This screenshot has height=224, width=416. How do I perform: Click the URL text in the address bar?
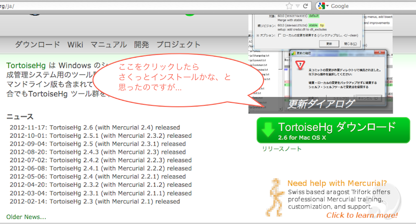pyautogui.click(x=7, y=6)
